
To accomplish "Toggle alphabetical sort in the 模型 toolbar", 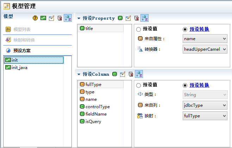I will click(x=68, y=18).
